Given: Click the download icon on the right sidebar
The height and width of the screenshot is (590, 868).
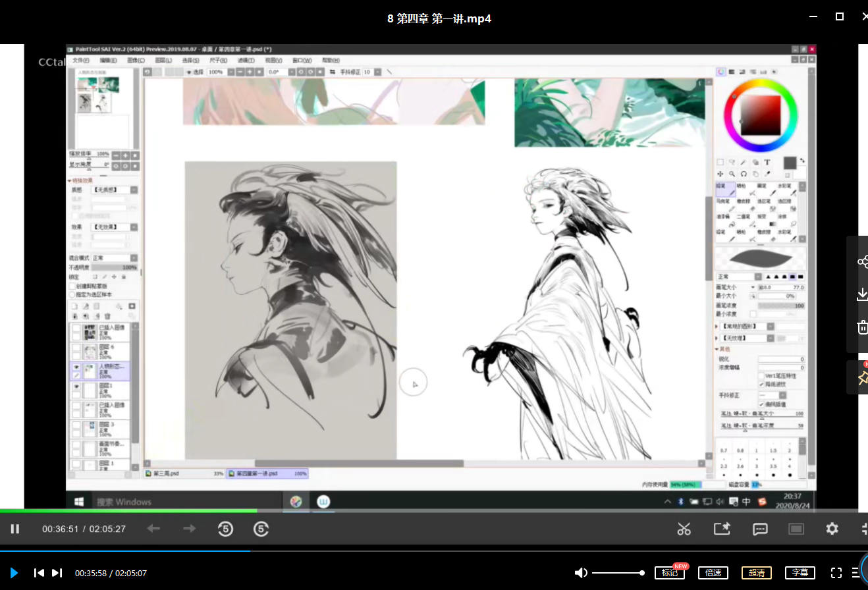Looking at the screenshot, I should point(862,294).
